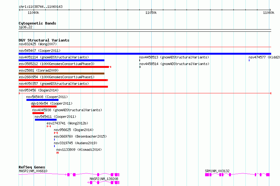Select the first SRM exon block
This screenshot has height=186, width=280.
207,175
